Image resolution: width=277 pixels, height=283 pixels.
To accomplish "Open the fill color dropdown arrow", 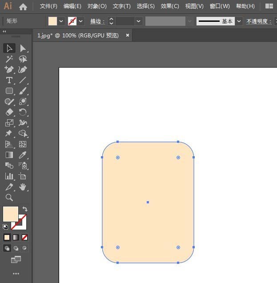I will pos(61,21).
